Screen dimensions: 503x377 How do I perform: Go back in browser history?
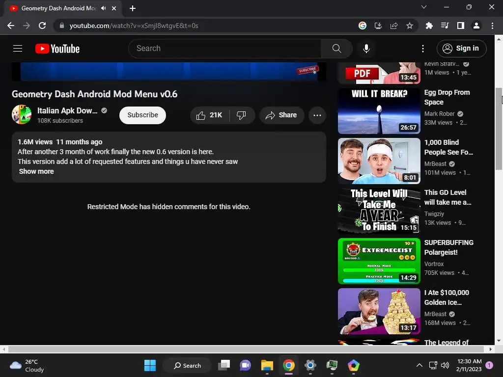tap(11, 26)
